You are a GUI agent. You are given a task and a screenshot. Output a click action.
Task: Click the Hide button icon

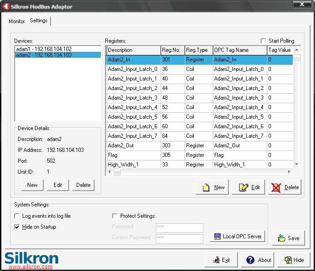pyautogui.click(x=288, y=260)
